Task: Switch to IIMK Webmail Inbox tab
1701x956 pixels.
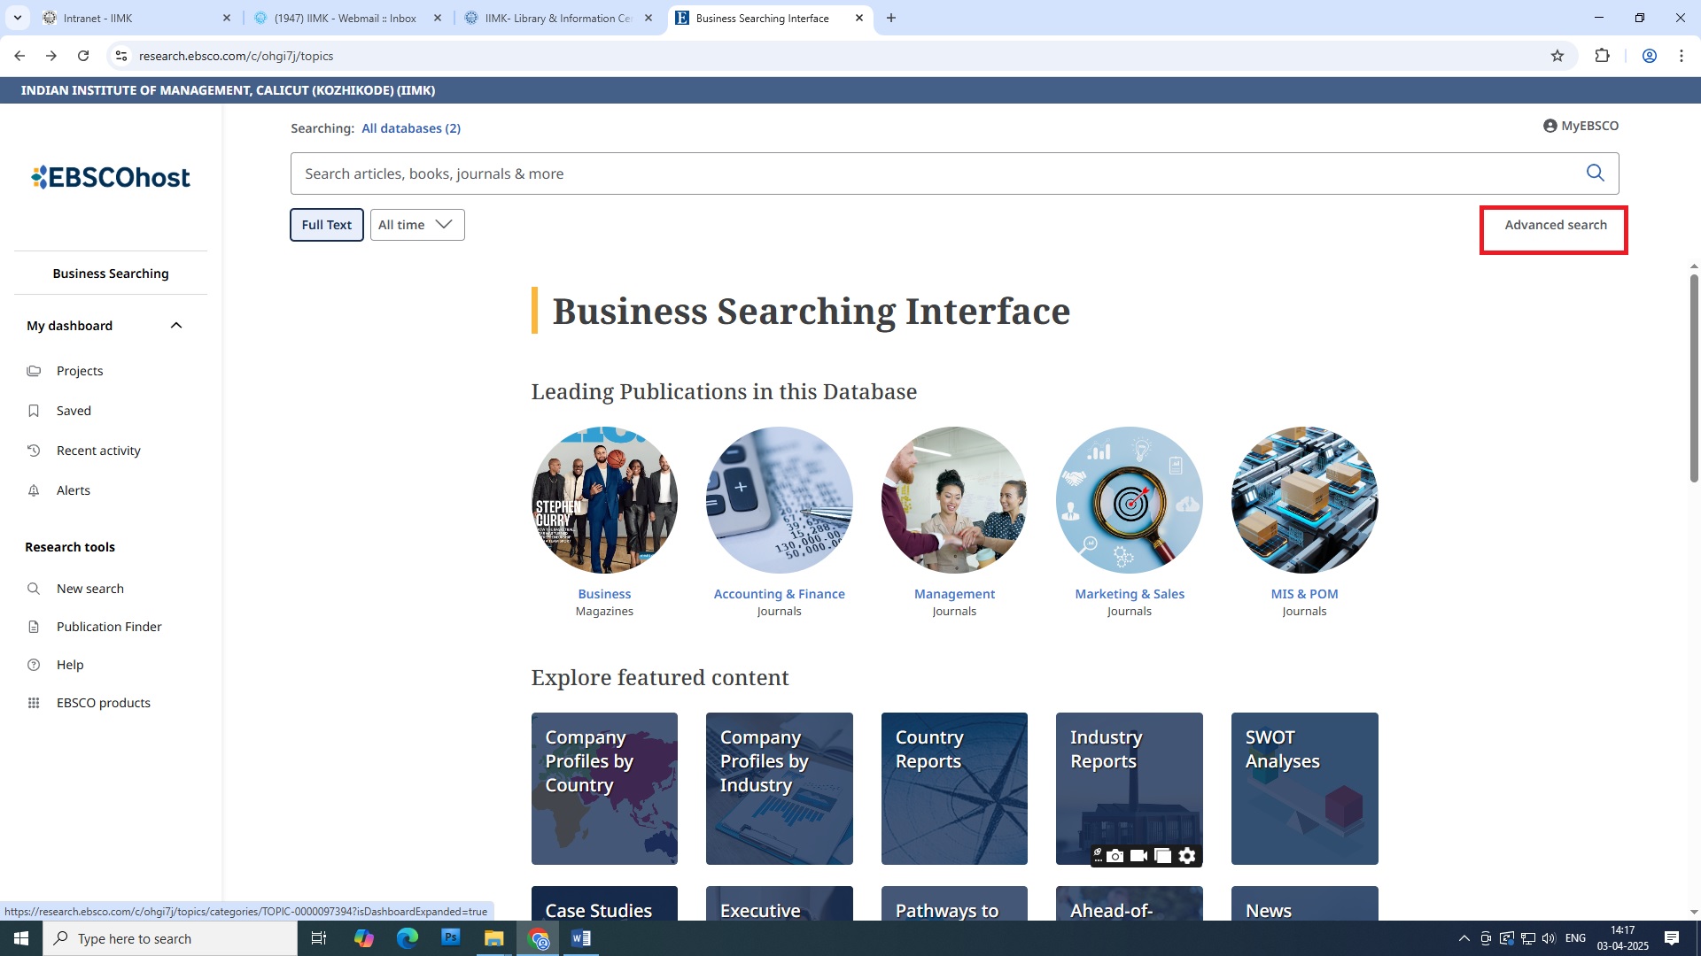Action: pos(346,18)
